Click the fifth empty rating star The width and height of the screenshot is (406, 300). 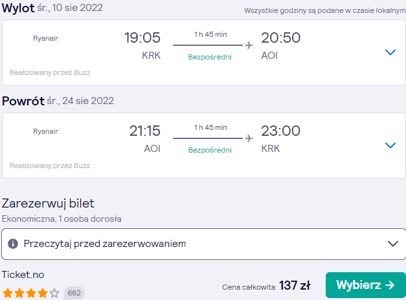[x=54, y=294]
